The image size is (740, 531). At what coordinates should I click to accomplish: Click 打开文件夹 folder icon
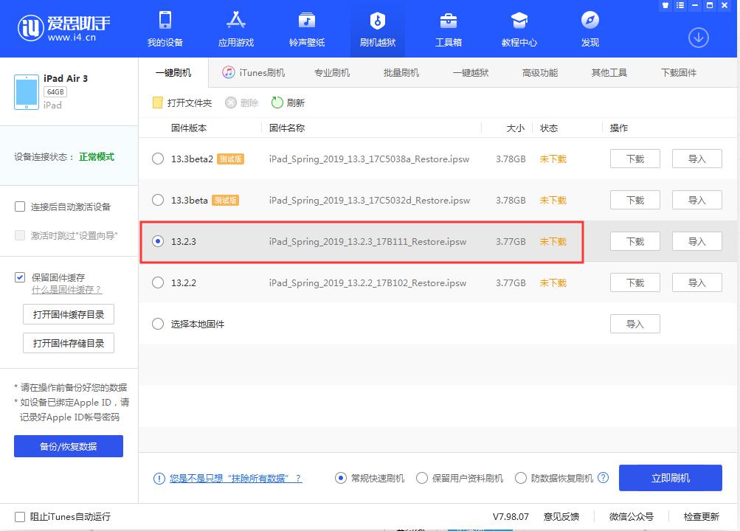pos(158,103)
